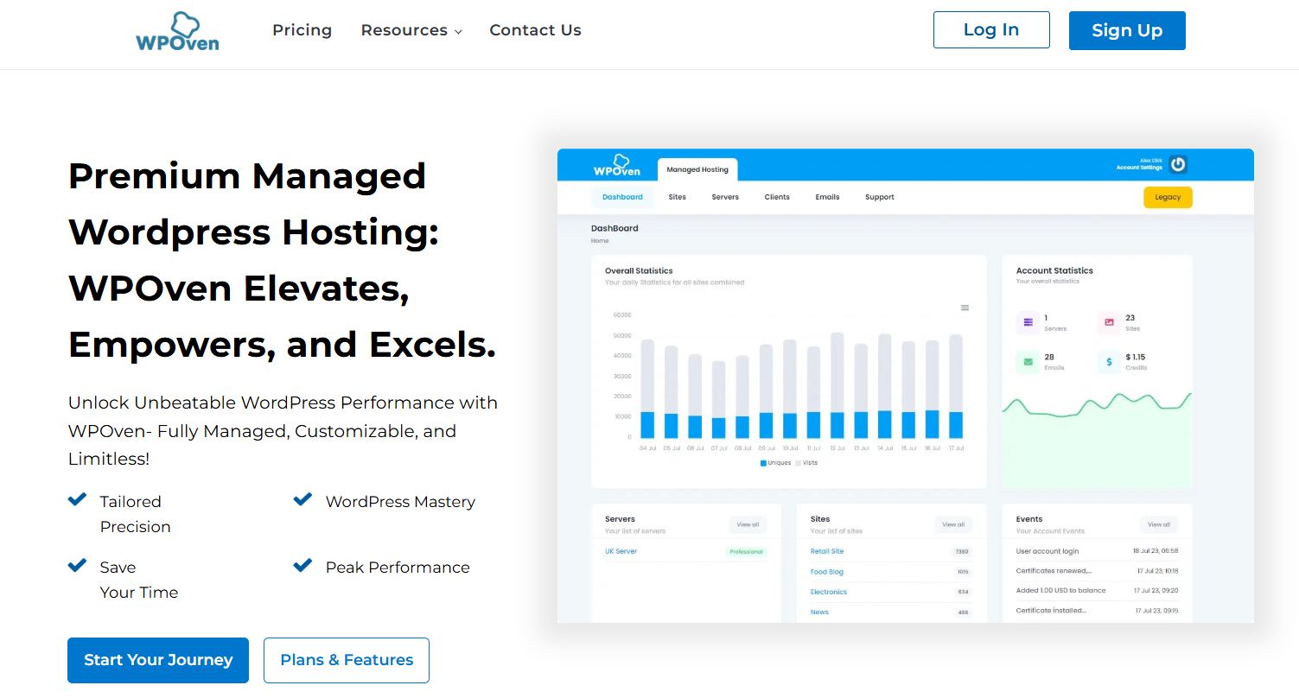Screen dimensions: 1299x698
Task: Click Added 1.00 USD to balance event
Action: click(x=1060, y=591)
